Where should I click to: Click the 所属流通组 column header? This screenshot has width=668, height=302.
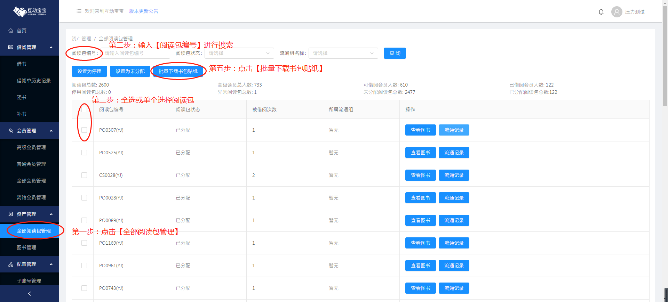pyautogui.click(x=341, y=109)
